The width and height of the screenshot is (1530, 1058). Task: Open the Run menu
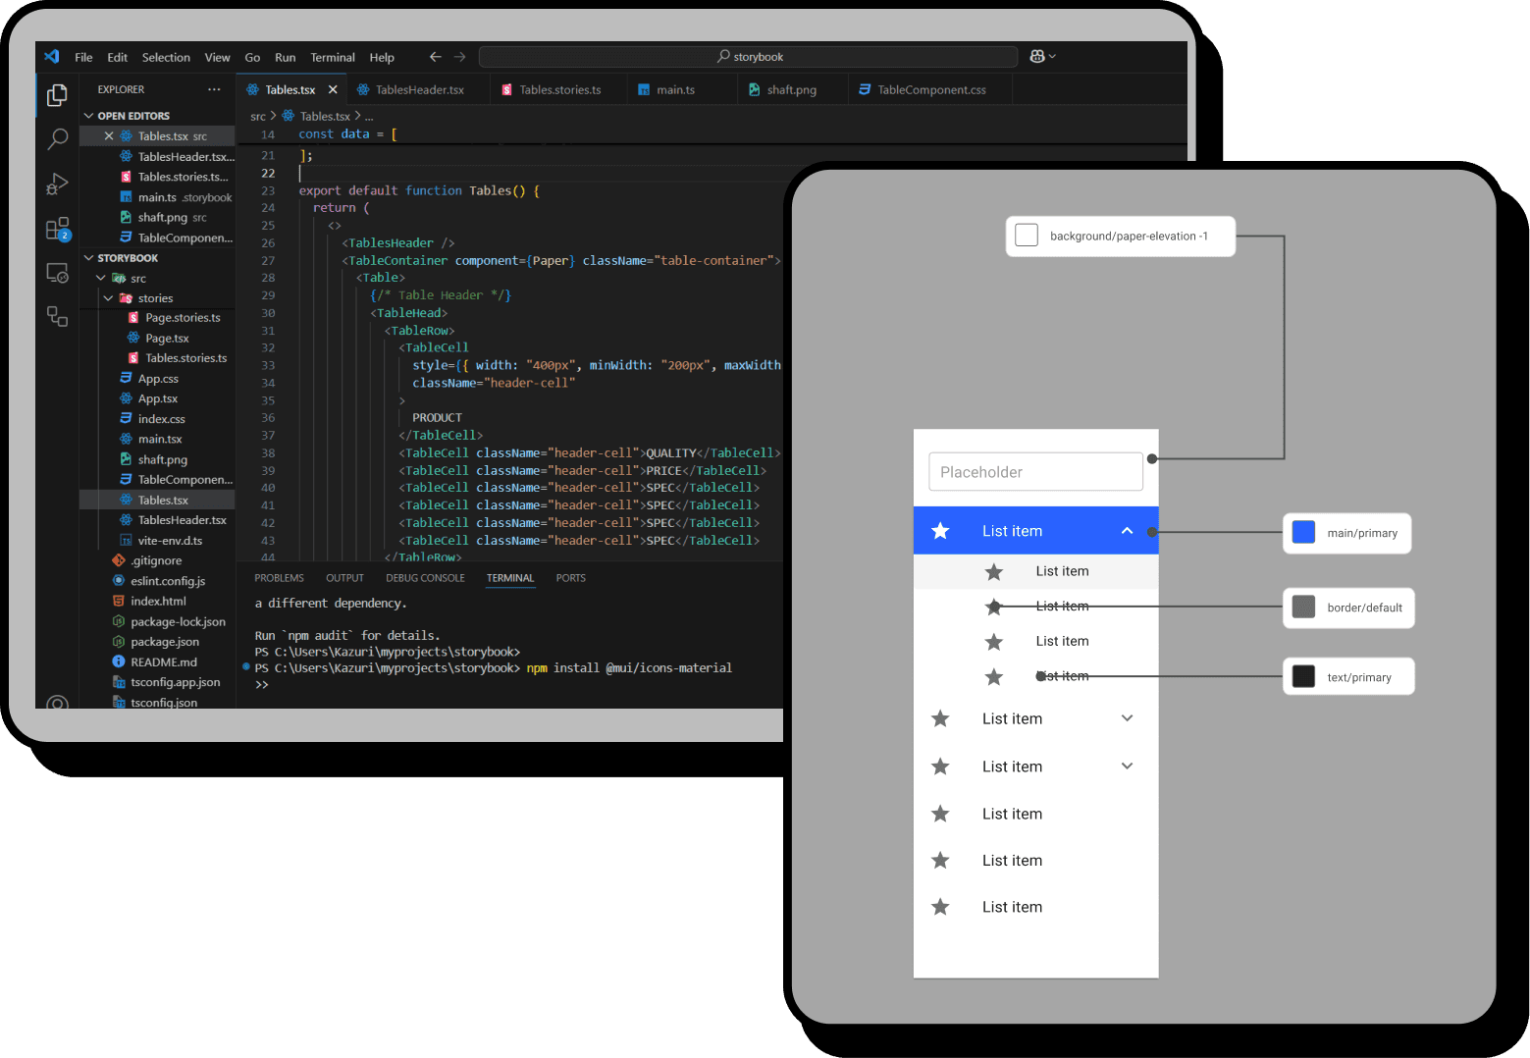coord(286,57)
